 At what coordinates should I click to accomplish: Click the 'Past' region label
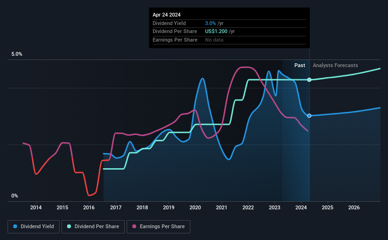tap(300, 65)
